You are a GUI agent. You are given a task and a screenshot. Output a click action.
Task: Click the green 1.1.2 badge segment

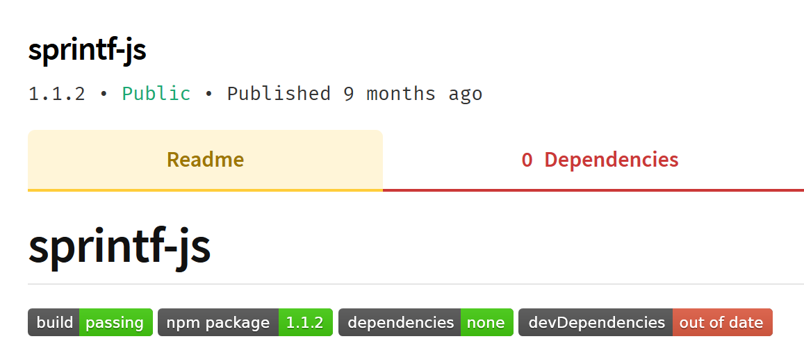305,322
